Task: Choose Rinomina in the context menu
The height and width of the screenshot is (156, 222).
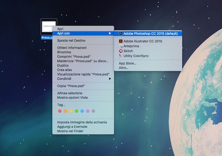Action: click(64, 52)
